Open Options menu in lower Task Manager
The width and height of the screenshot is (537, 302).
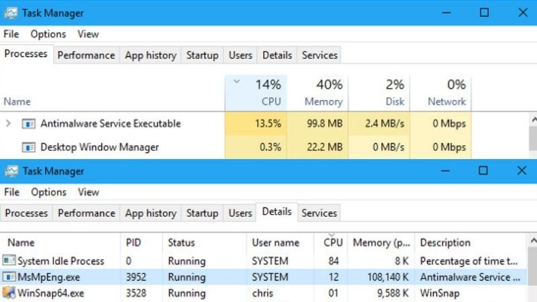point(48,192)
